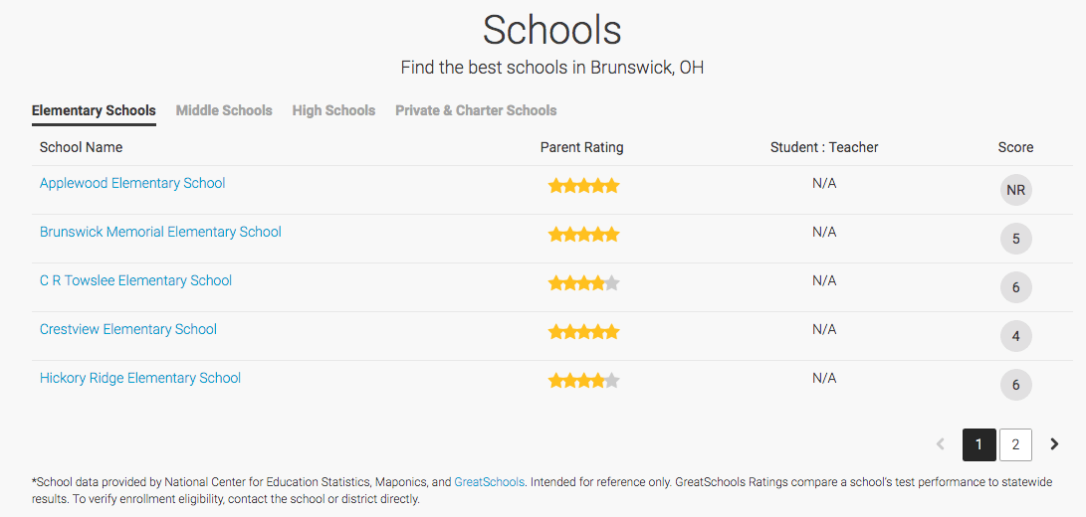This screenshot has width=1086, height=517.
Task: Go to page 2 of results
Action: pyautogui.click(x=1015, y=445)
